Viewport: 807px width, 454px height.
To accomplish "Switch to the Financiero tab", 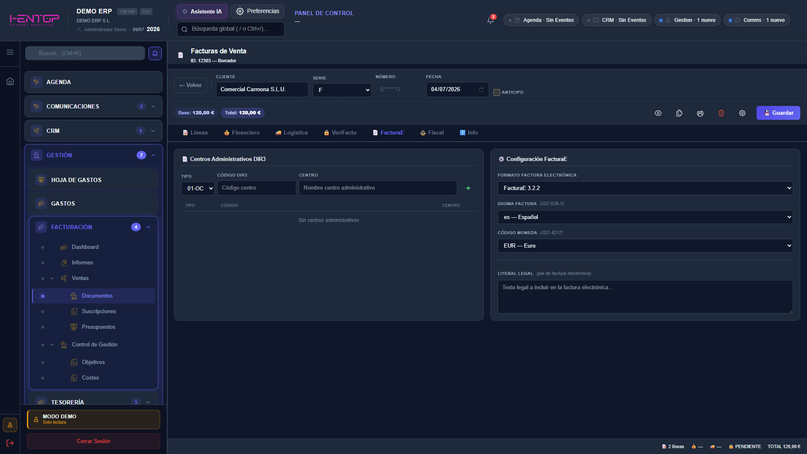I will coord(242,133).
